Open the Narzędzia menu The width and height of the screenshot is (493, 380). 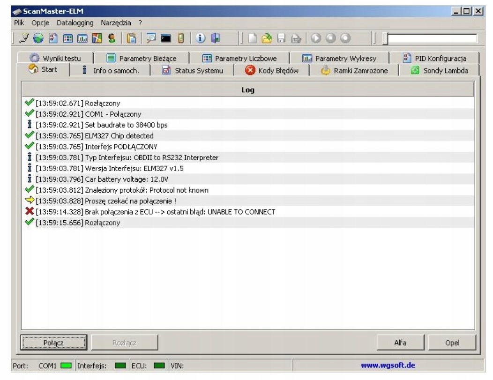pyautogui.click(x=116, y=22)
